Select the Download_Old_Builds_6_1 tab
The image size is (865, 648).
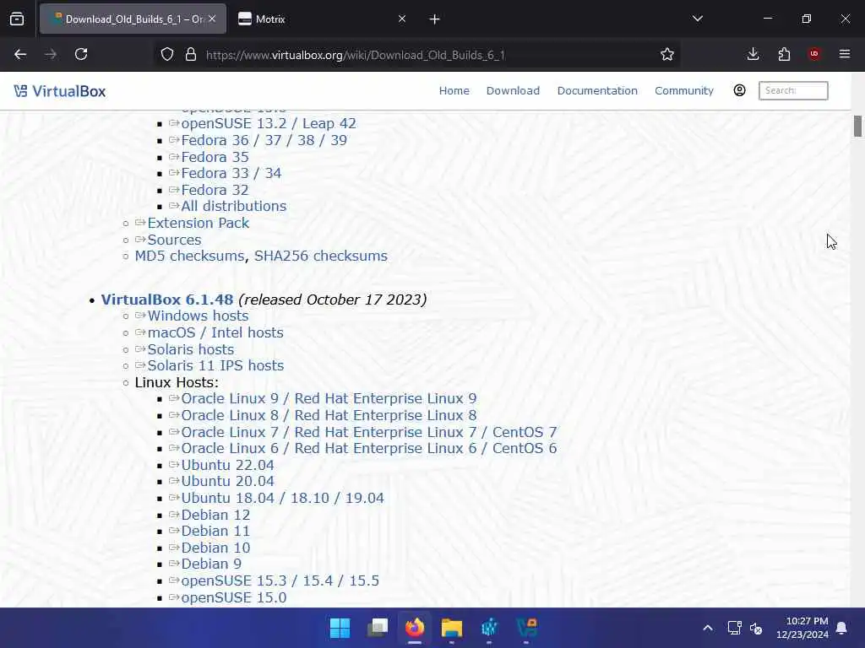(133, 19)
